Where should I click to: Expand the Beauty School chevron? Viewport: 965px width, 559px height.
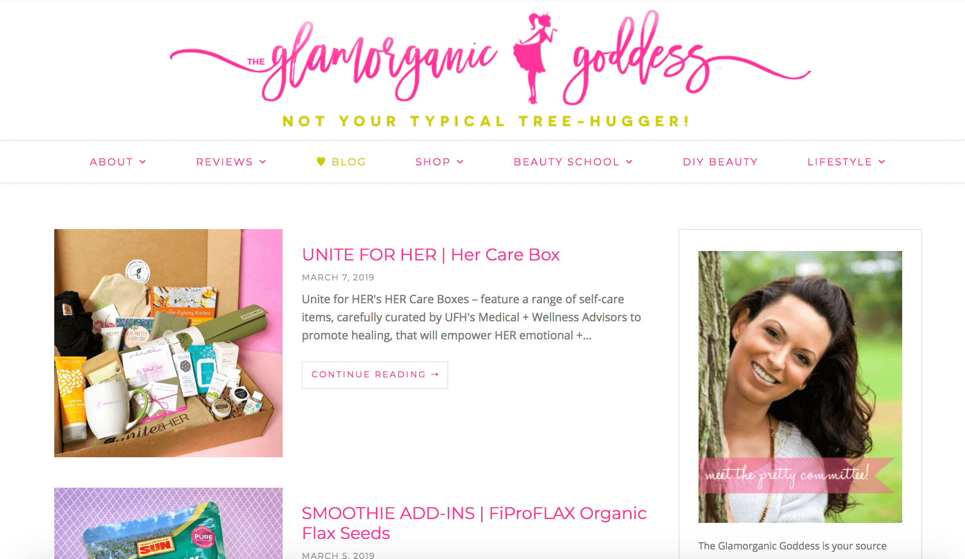click(x=629, y=162)
